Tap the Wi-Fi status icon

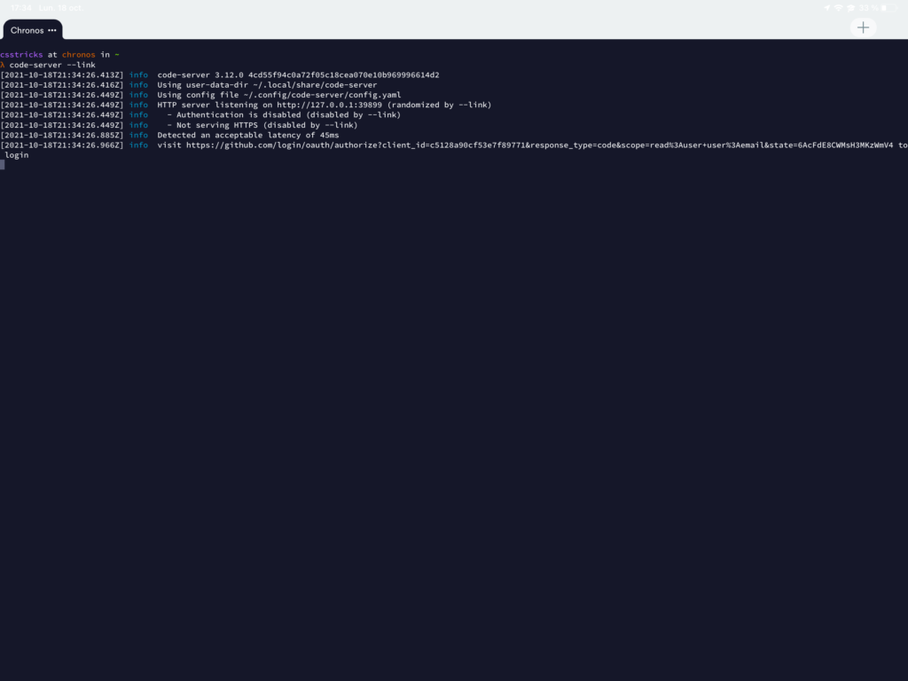point(839,8)
